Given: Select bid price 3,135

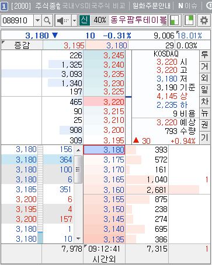Looking at the screenshot, I should (x=104, y=239).
